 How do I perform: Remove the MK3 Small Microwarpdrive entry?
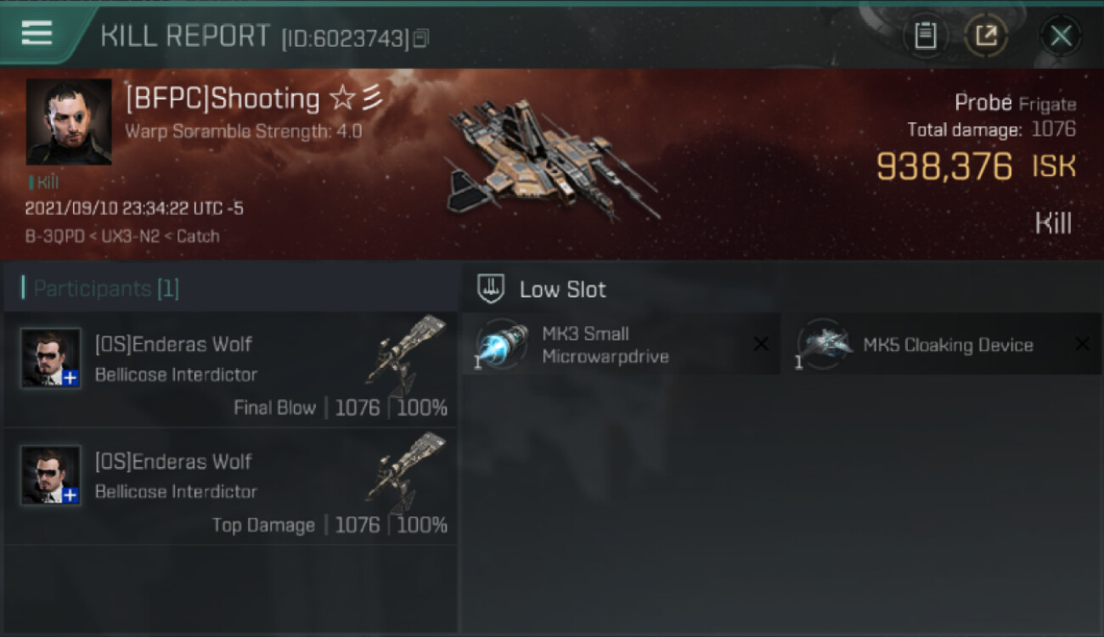click(761, 344)
